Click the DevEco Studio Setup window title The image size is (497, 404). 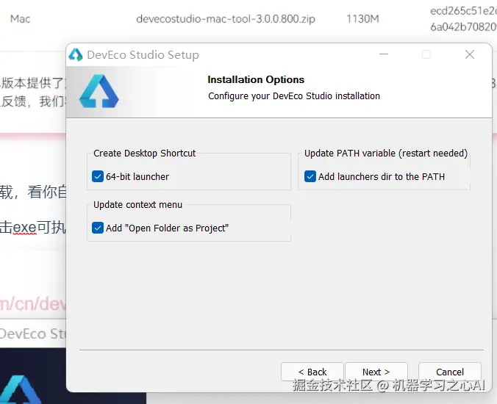pos(143,55)
